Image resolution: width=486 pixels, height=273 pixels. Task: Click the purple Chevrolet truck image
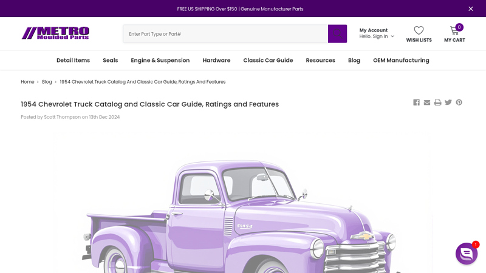(x=242, y=203)
